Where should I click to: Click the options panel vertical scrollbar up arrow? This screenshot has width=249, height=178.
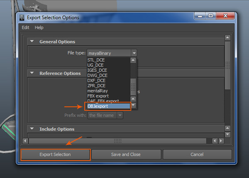click(x=227, y=38)
